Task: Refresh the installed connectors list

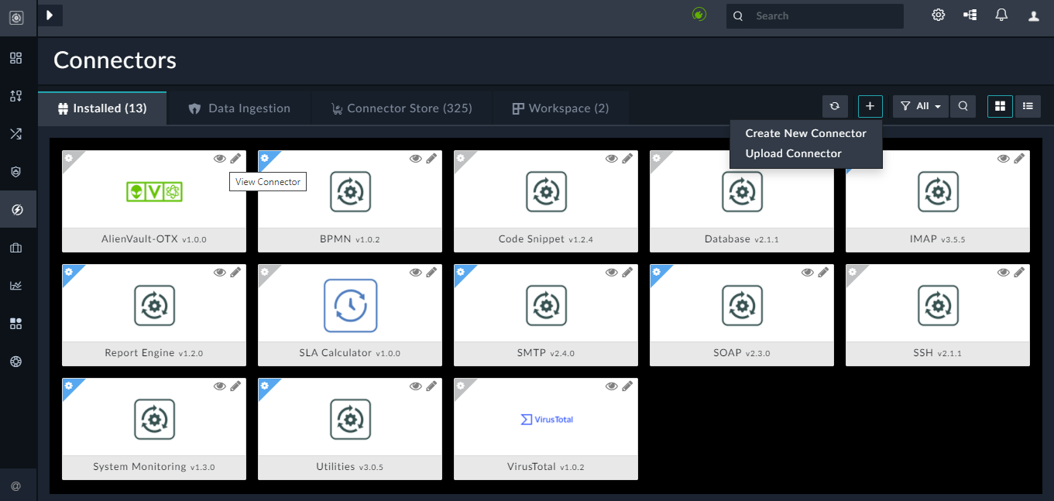Action: pos(835,106)
